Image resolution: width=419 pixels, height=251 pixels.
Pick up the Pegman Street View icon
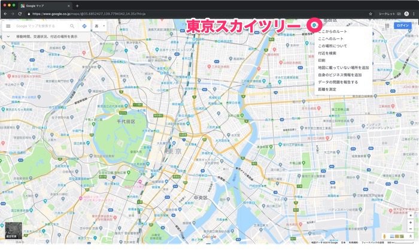tap(384, 236)
